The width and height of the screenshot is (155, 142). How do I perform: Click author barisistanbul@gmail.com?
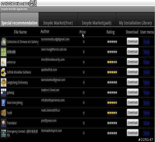[53, 80]
